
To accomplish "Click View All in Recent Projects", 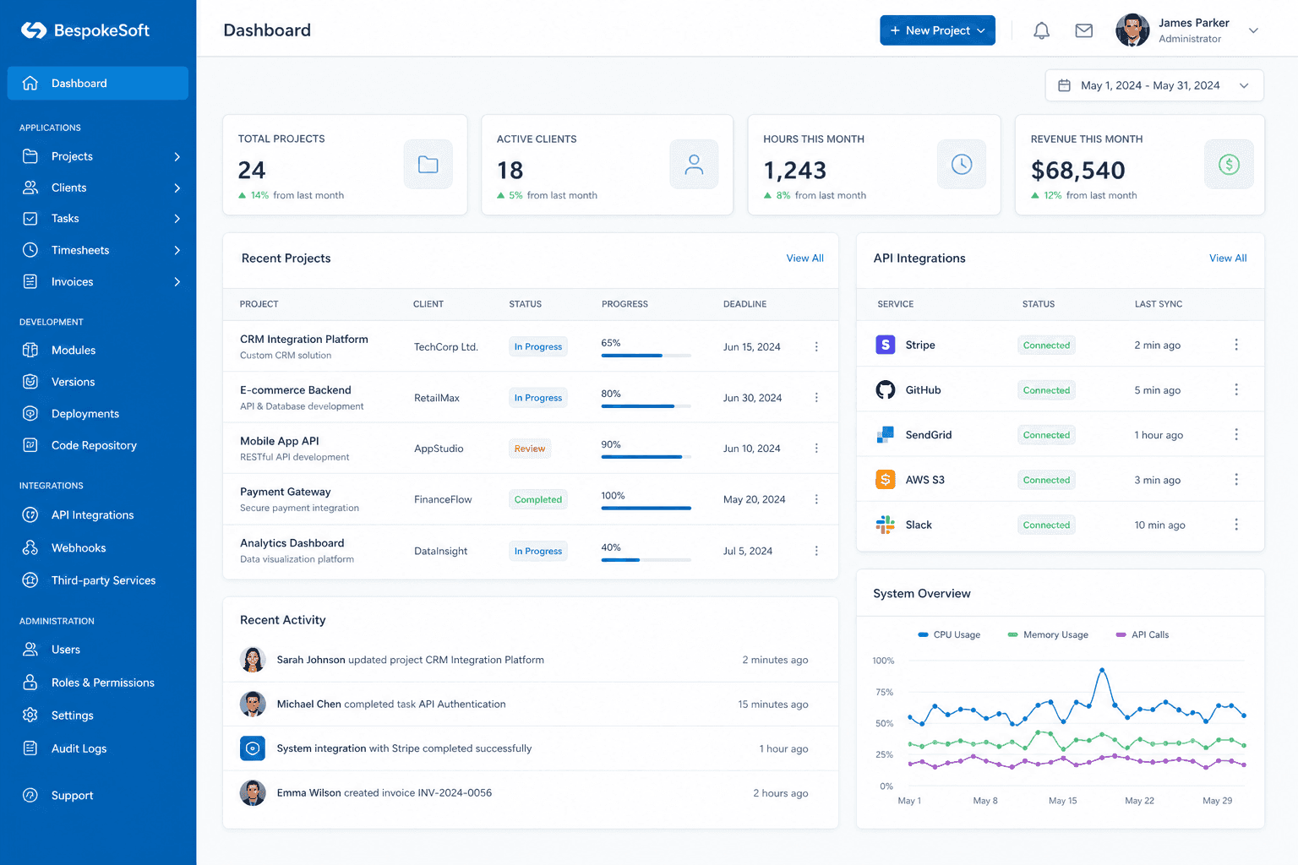I will [x=804, y=258].
